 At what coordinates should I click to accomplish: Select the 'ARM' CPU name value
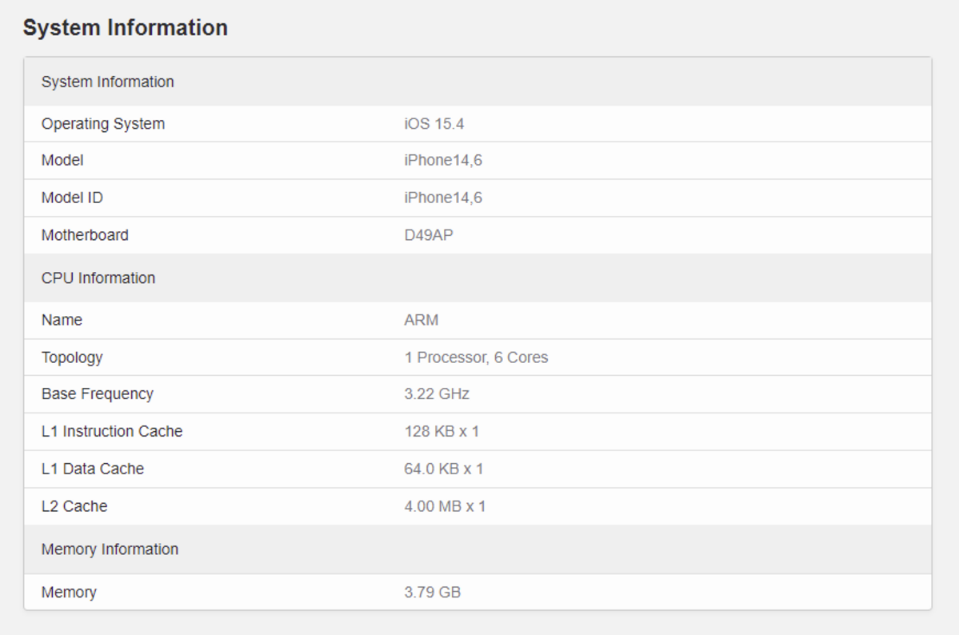point(422,320)
